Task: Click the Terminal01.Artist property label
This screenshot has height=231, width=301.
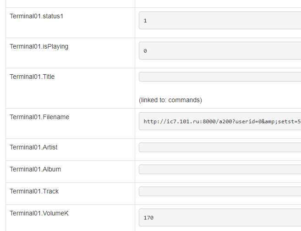Action: (x=33, y=147)
